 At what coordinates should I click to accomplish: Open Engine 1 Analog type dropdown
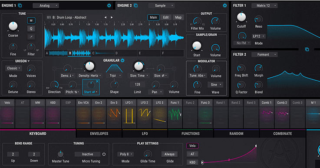(46, 6)
